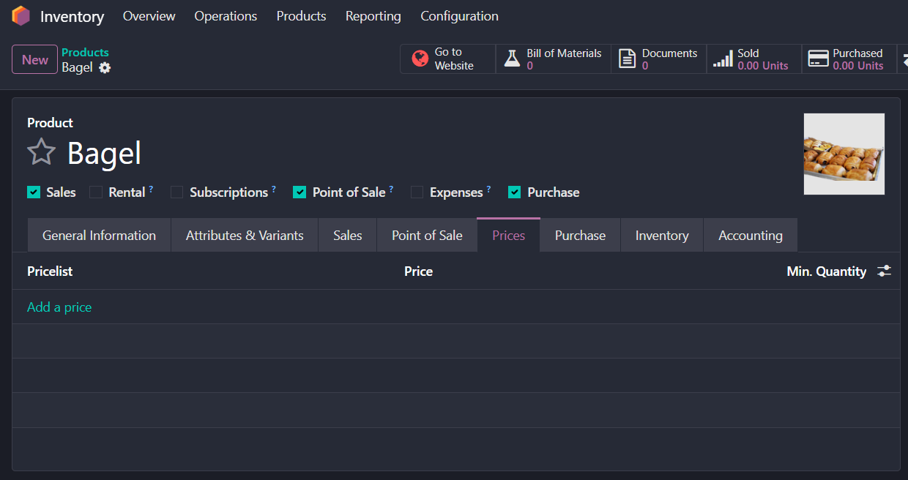908x480 pixels.
Task: Click the Go to Website globe icon
Action: 420,59
